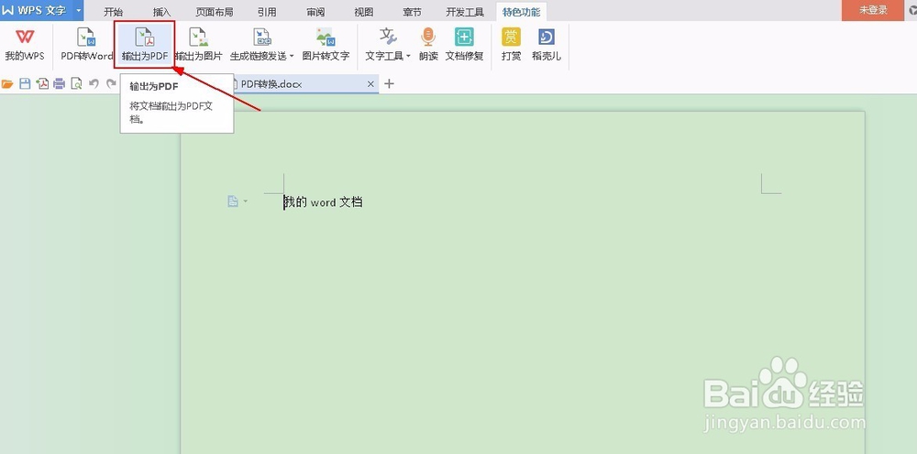Click the PDF转Word tool

[x=86, y=45]
